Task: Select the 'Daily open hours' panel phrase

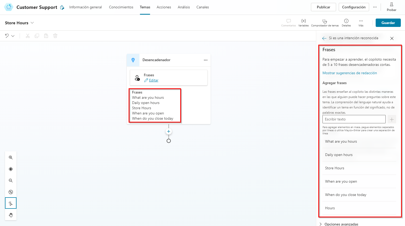Action: pos(359,155)
